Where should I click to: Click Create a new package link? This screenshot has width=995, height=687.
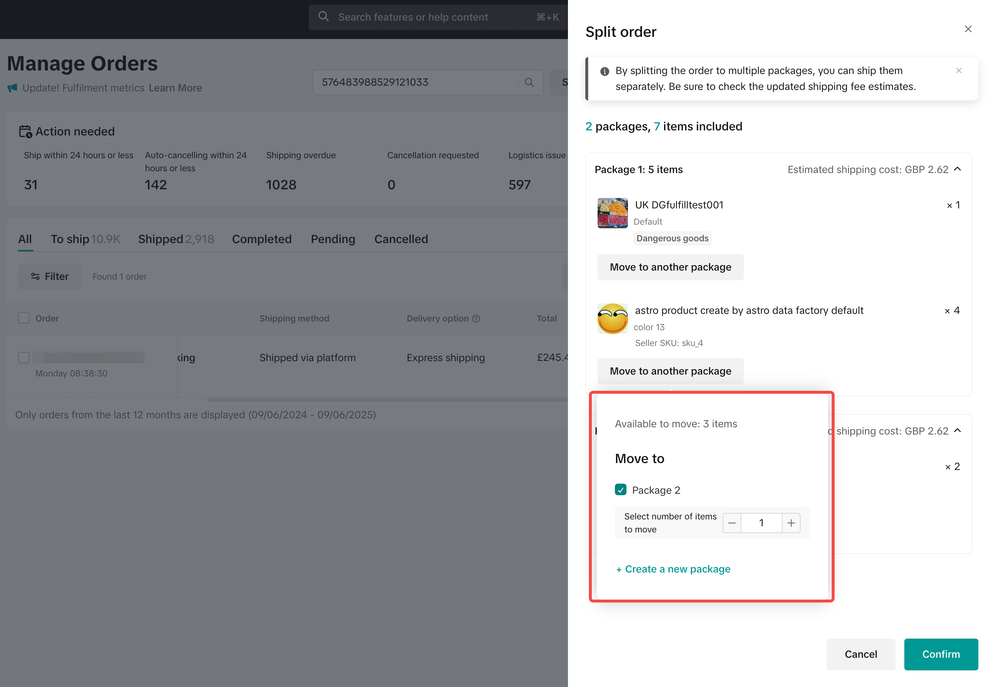[673, 569]
